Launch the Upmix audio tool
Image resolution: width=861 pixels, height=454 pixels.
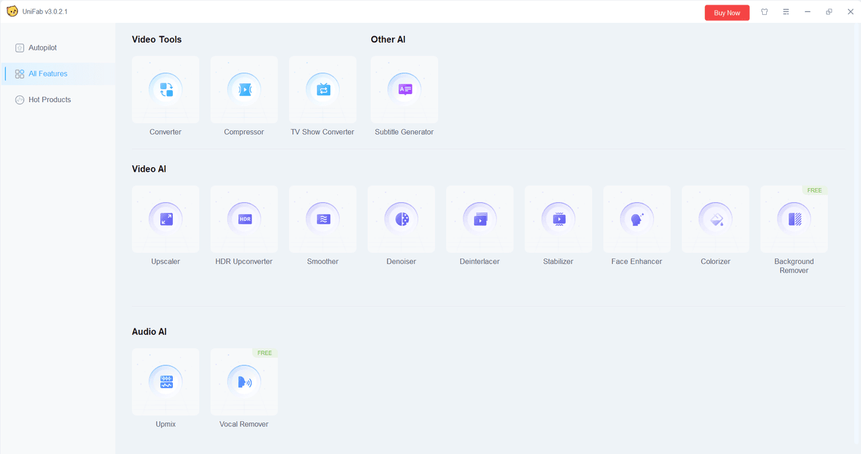(x=165, y=381)
